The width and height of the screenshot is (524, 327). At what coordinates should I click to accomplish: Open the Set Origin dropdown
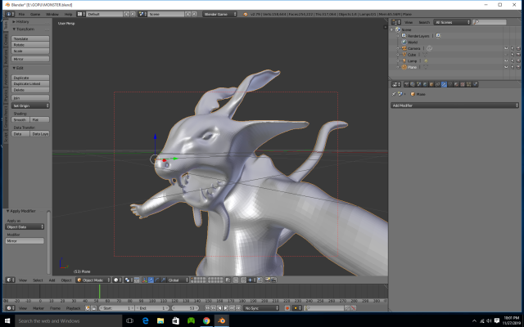[x=30, y=105]
